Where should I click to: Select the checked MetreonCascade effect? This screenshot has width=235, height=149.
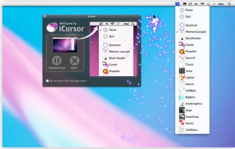click(196, 32)
